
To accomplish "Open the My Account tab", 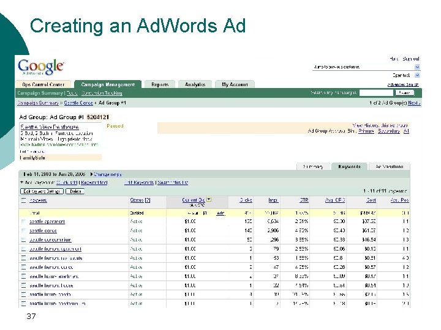I will [x=235, y=84].
